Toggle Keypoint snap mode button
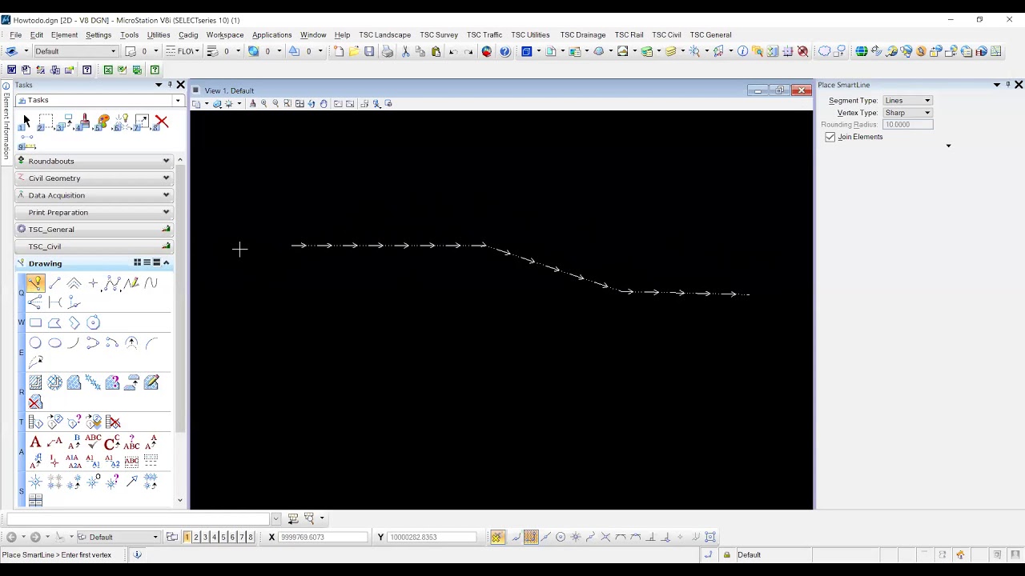Image resolution: width=1025 pixels, height=576 pixels. pos(531,538)
